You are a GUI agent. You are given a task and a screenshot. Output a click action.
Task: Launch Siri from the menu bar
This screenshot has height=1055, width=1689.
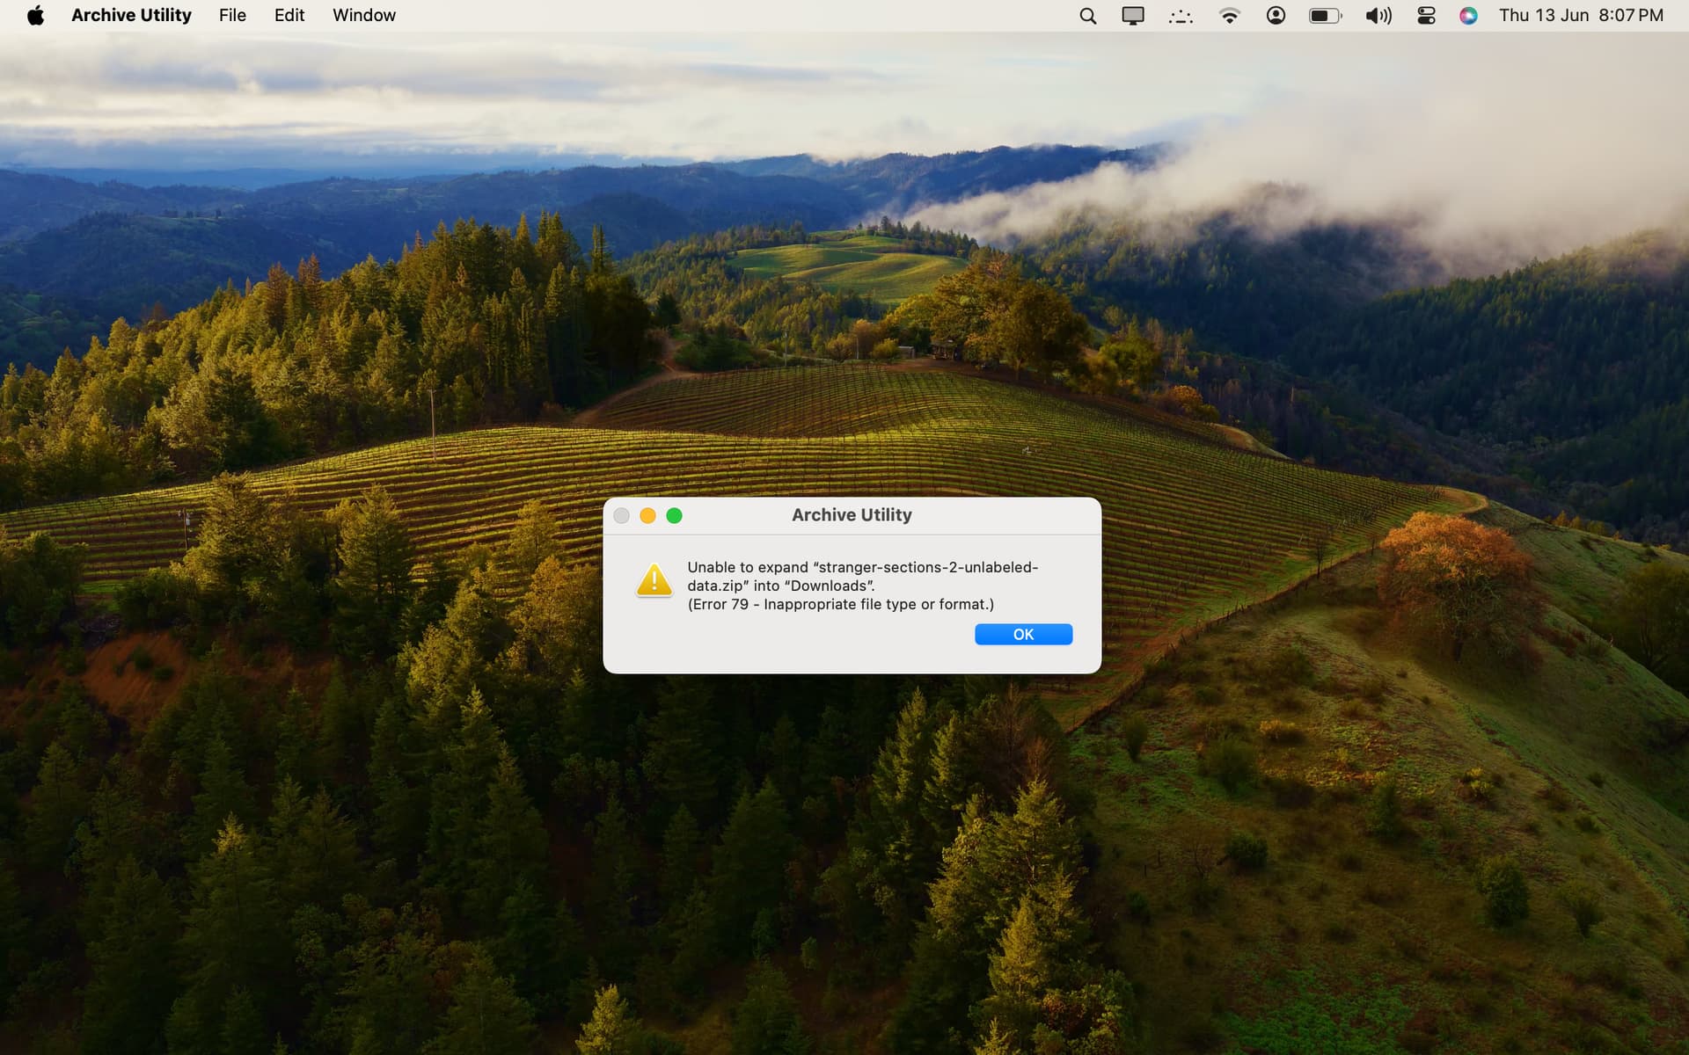coord(1468,16)
